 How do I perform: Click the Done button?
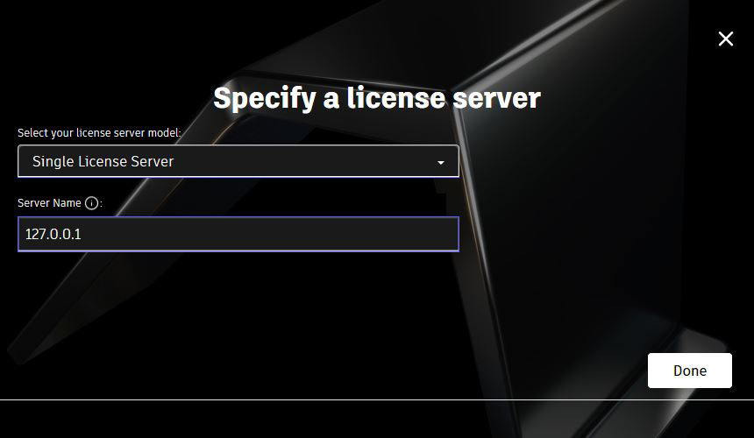pos(690,371)
